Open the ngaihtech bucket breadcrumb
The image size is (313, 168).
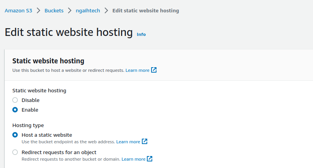[x=88, y=10]
